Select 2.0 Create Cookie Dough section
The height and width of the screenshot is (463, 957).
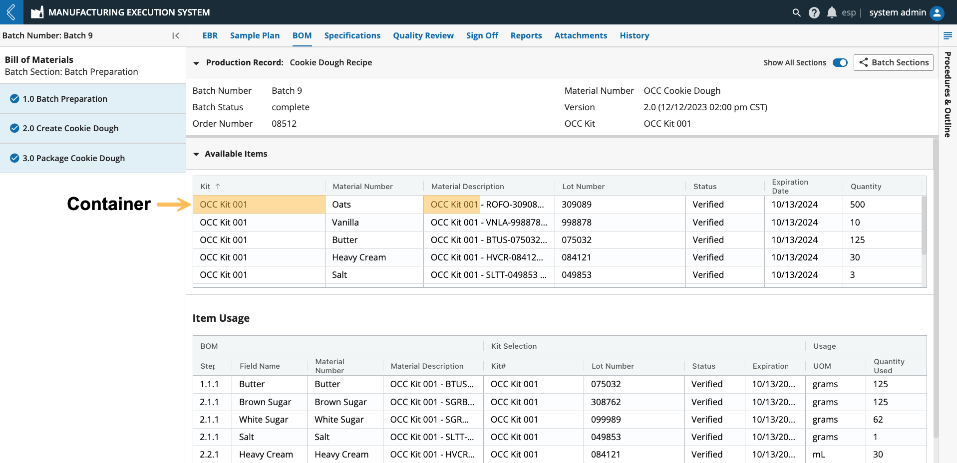pos(93,128)
